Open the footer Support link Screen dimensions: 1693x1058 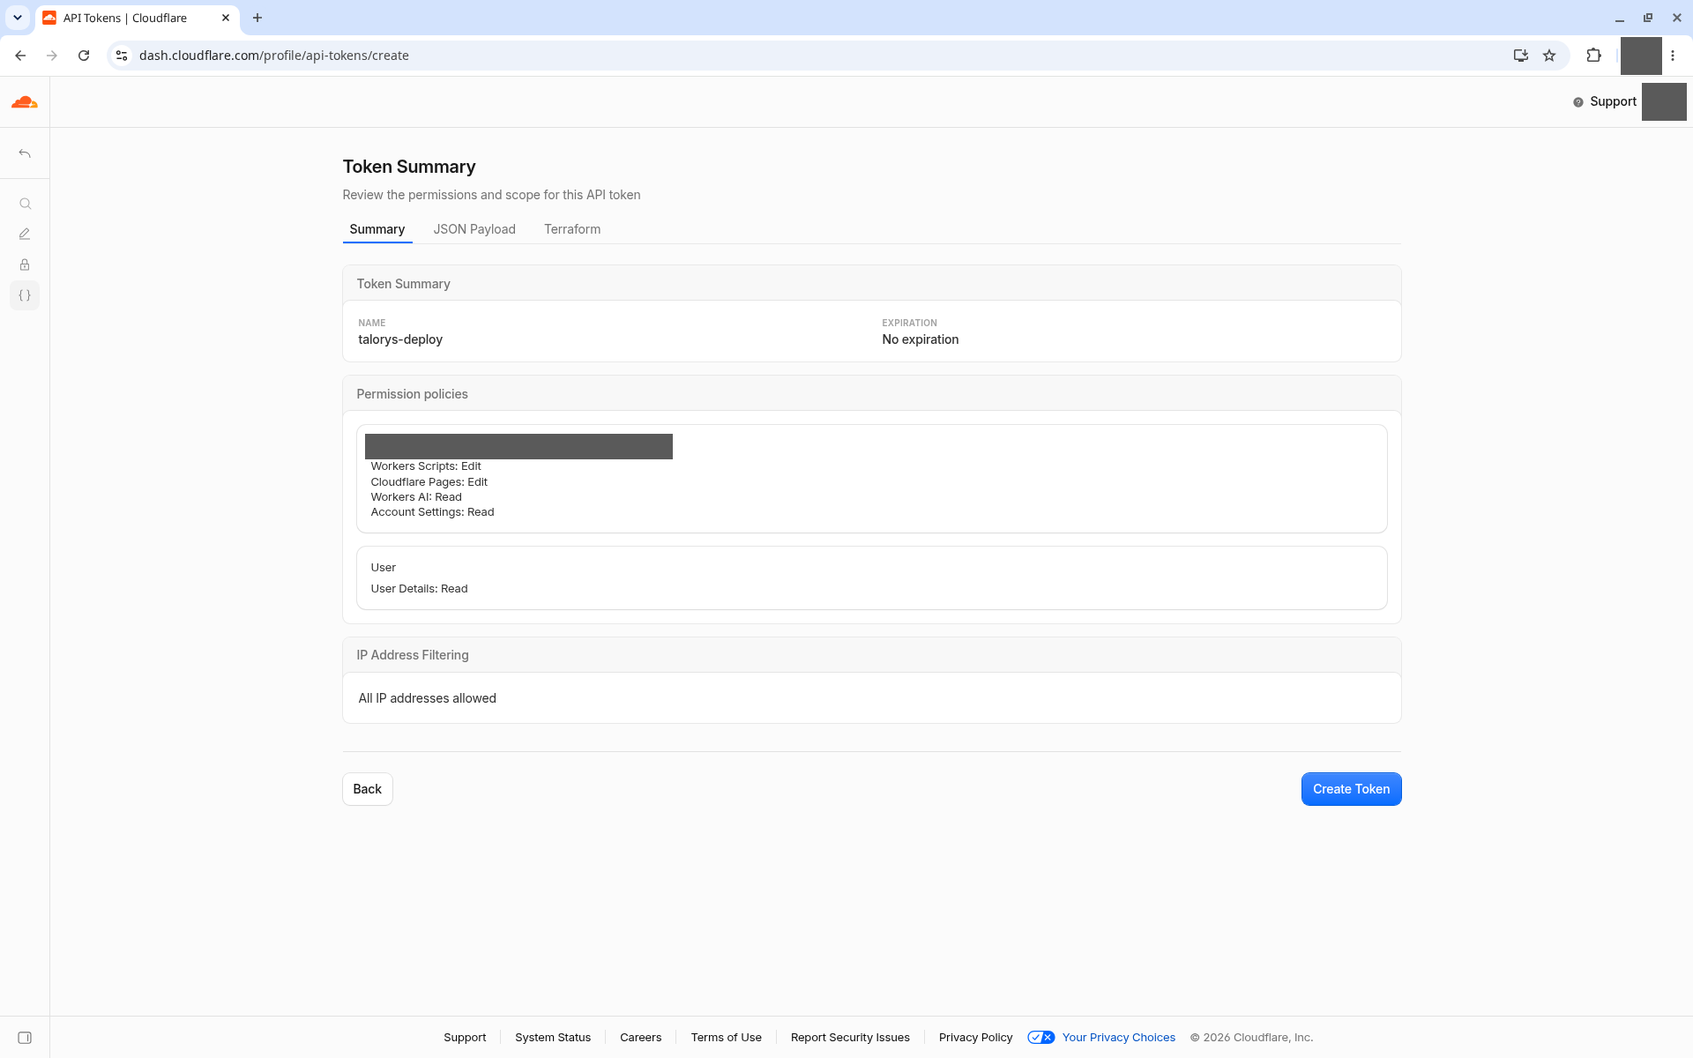coord(465,1038)
